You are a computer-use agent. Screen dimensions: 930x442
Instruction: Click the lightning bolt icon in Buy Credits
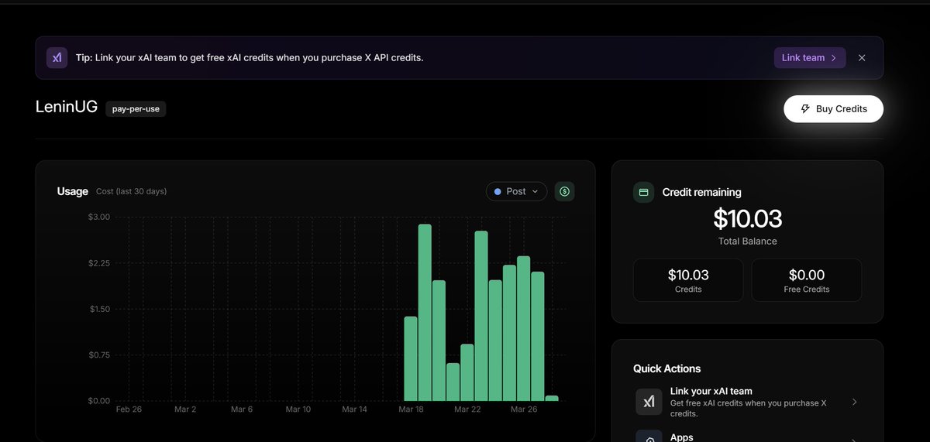805,109
